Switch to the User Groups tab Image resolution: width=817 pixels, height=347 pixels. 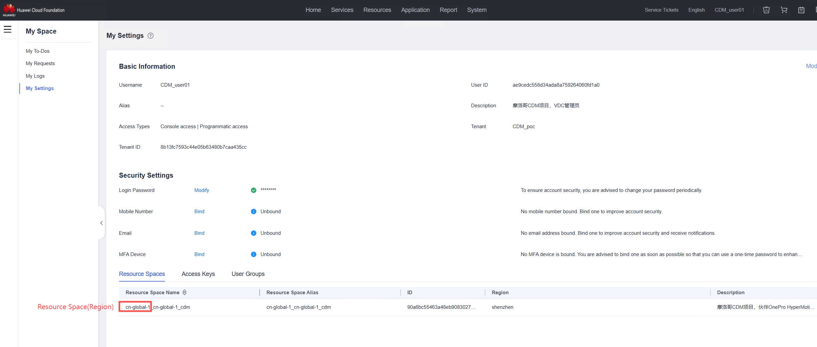pos(248,274)
